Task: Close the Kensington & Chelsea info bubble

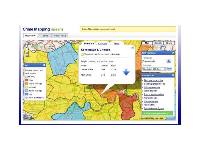Action: point(132,48)
